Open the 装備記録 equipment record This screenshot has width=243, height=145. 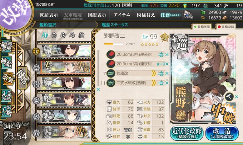point(226,27)
